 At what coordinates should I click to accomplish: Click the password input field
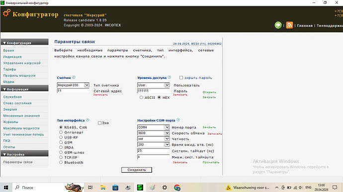pyautogui.click(x=153, y=91)
